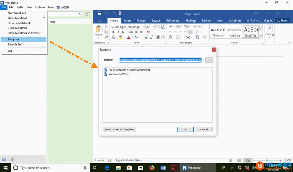Click the Paste clipboard icon
The height and width of the screenshot is (172, 293).
click(x=99, y=29)
